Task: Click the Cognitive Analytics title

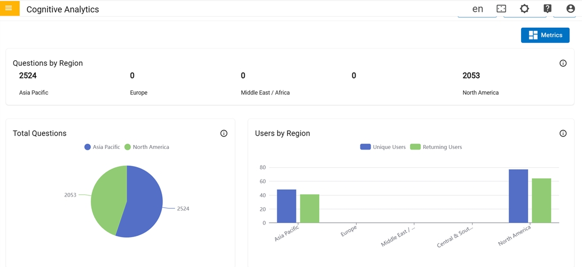Action: [x=62, y=10]
